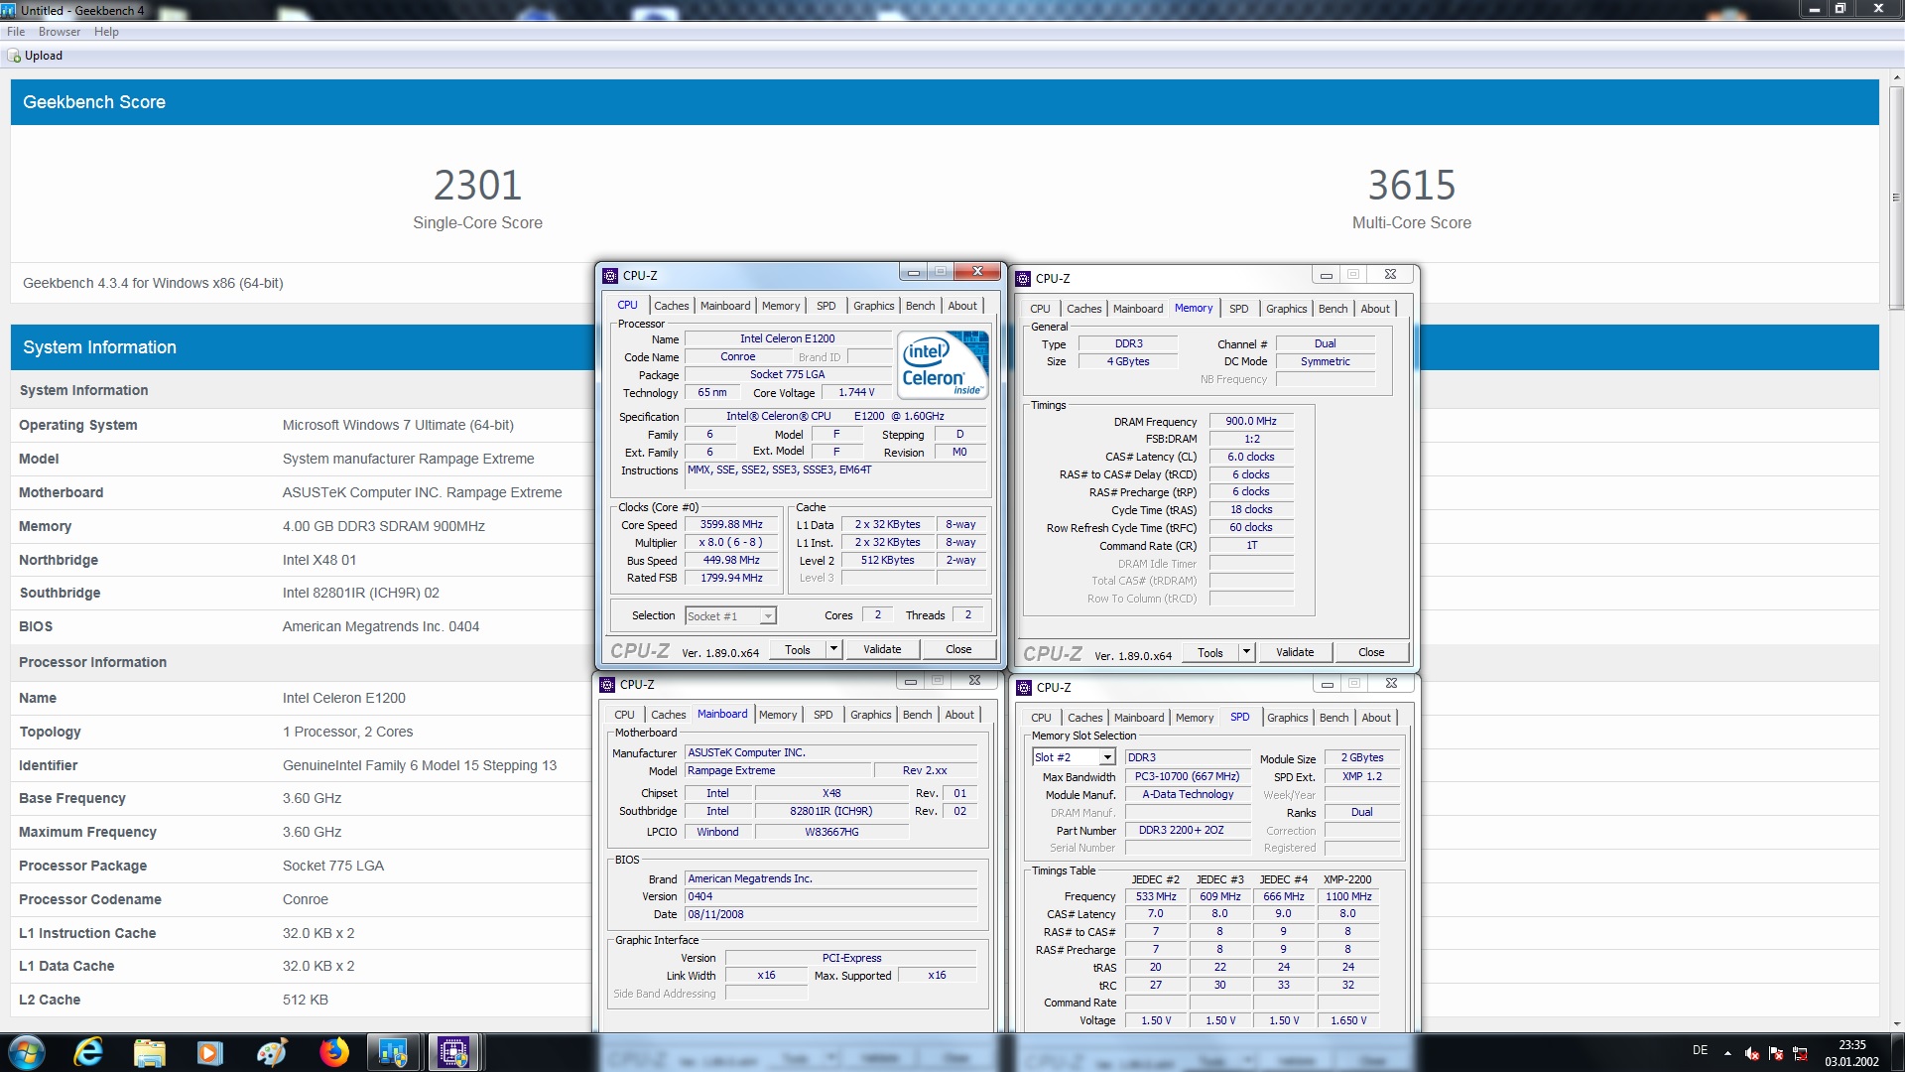
Task: Click the Multiplier x 8.0 ( 6 - 8 ) field
Action: [x=731, y=543]
